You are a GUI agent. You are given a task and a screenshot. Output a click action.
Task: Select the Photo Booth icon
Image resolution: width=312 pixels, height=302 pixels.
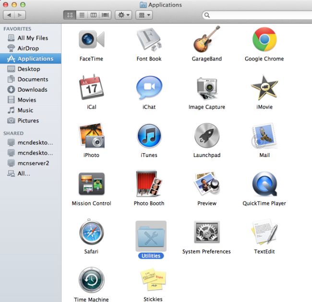(x=149, y=183)
